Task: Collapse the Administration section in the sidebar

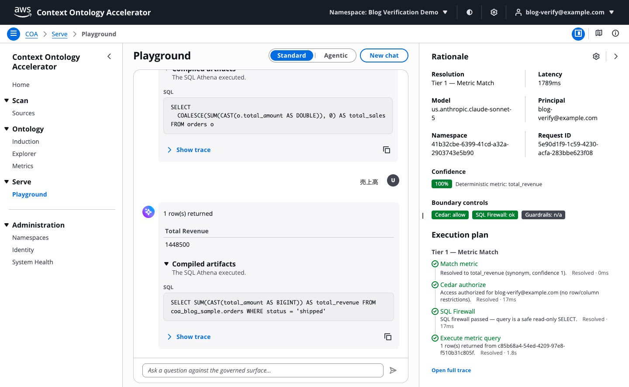Action: [x=7, y=225]
